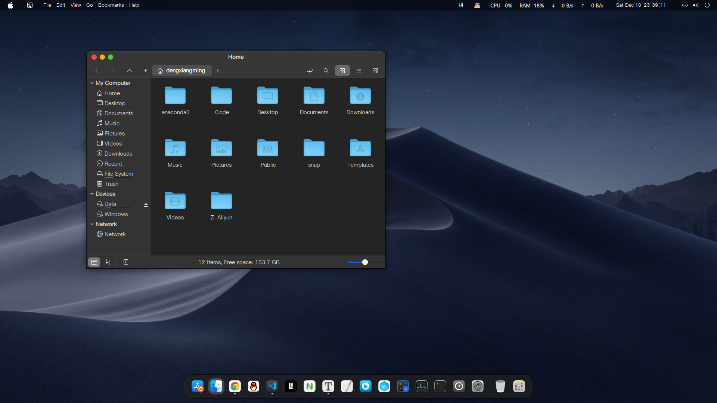Switch to list view
Viewport: 717px width, 403px height.
[x=358, y=71]
